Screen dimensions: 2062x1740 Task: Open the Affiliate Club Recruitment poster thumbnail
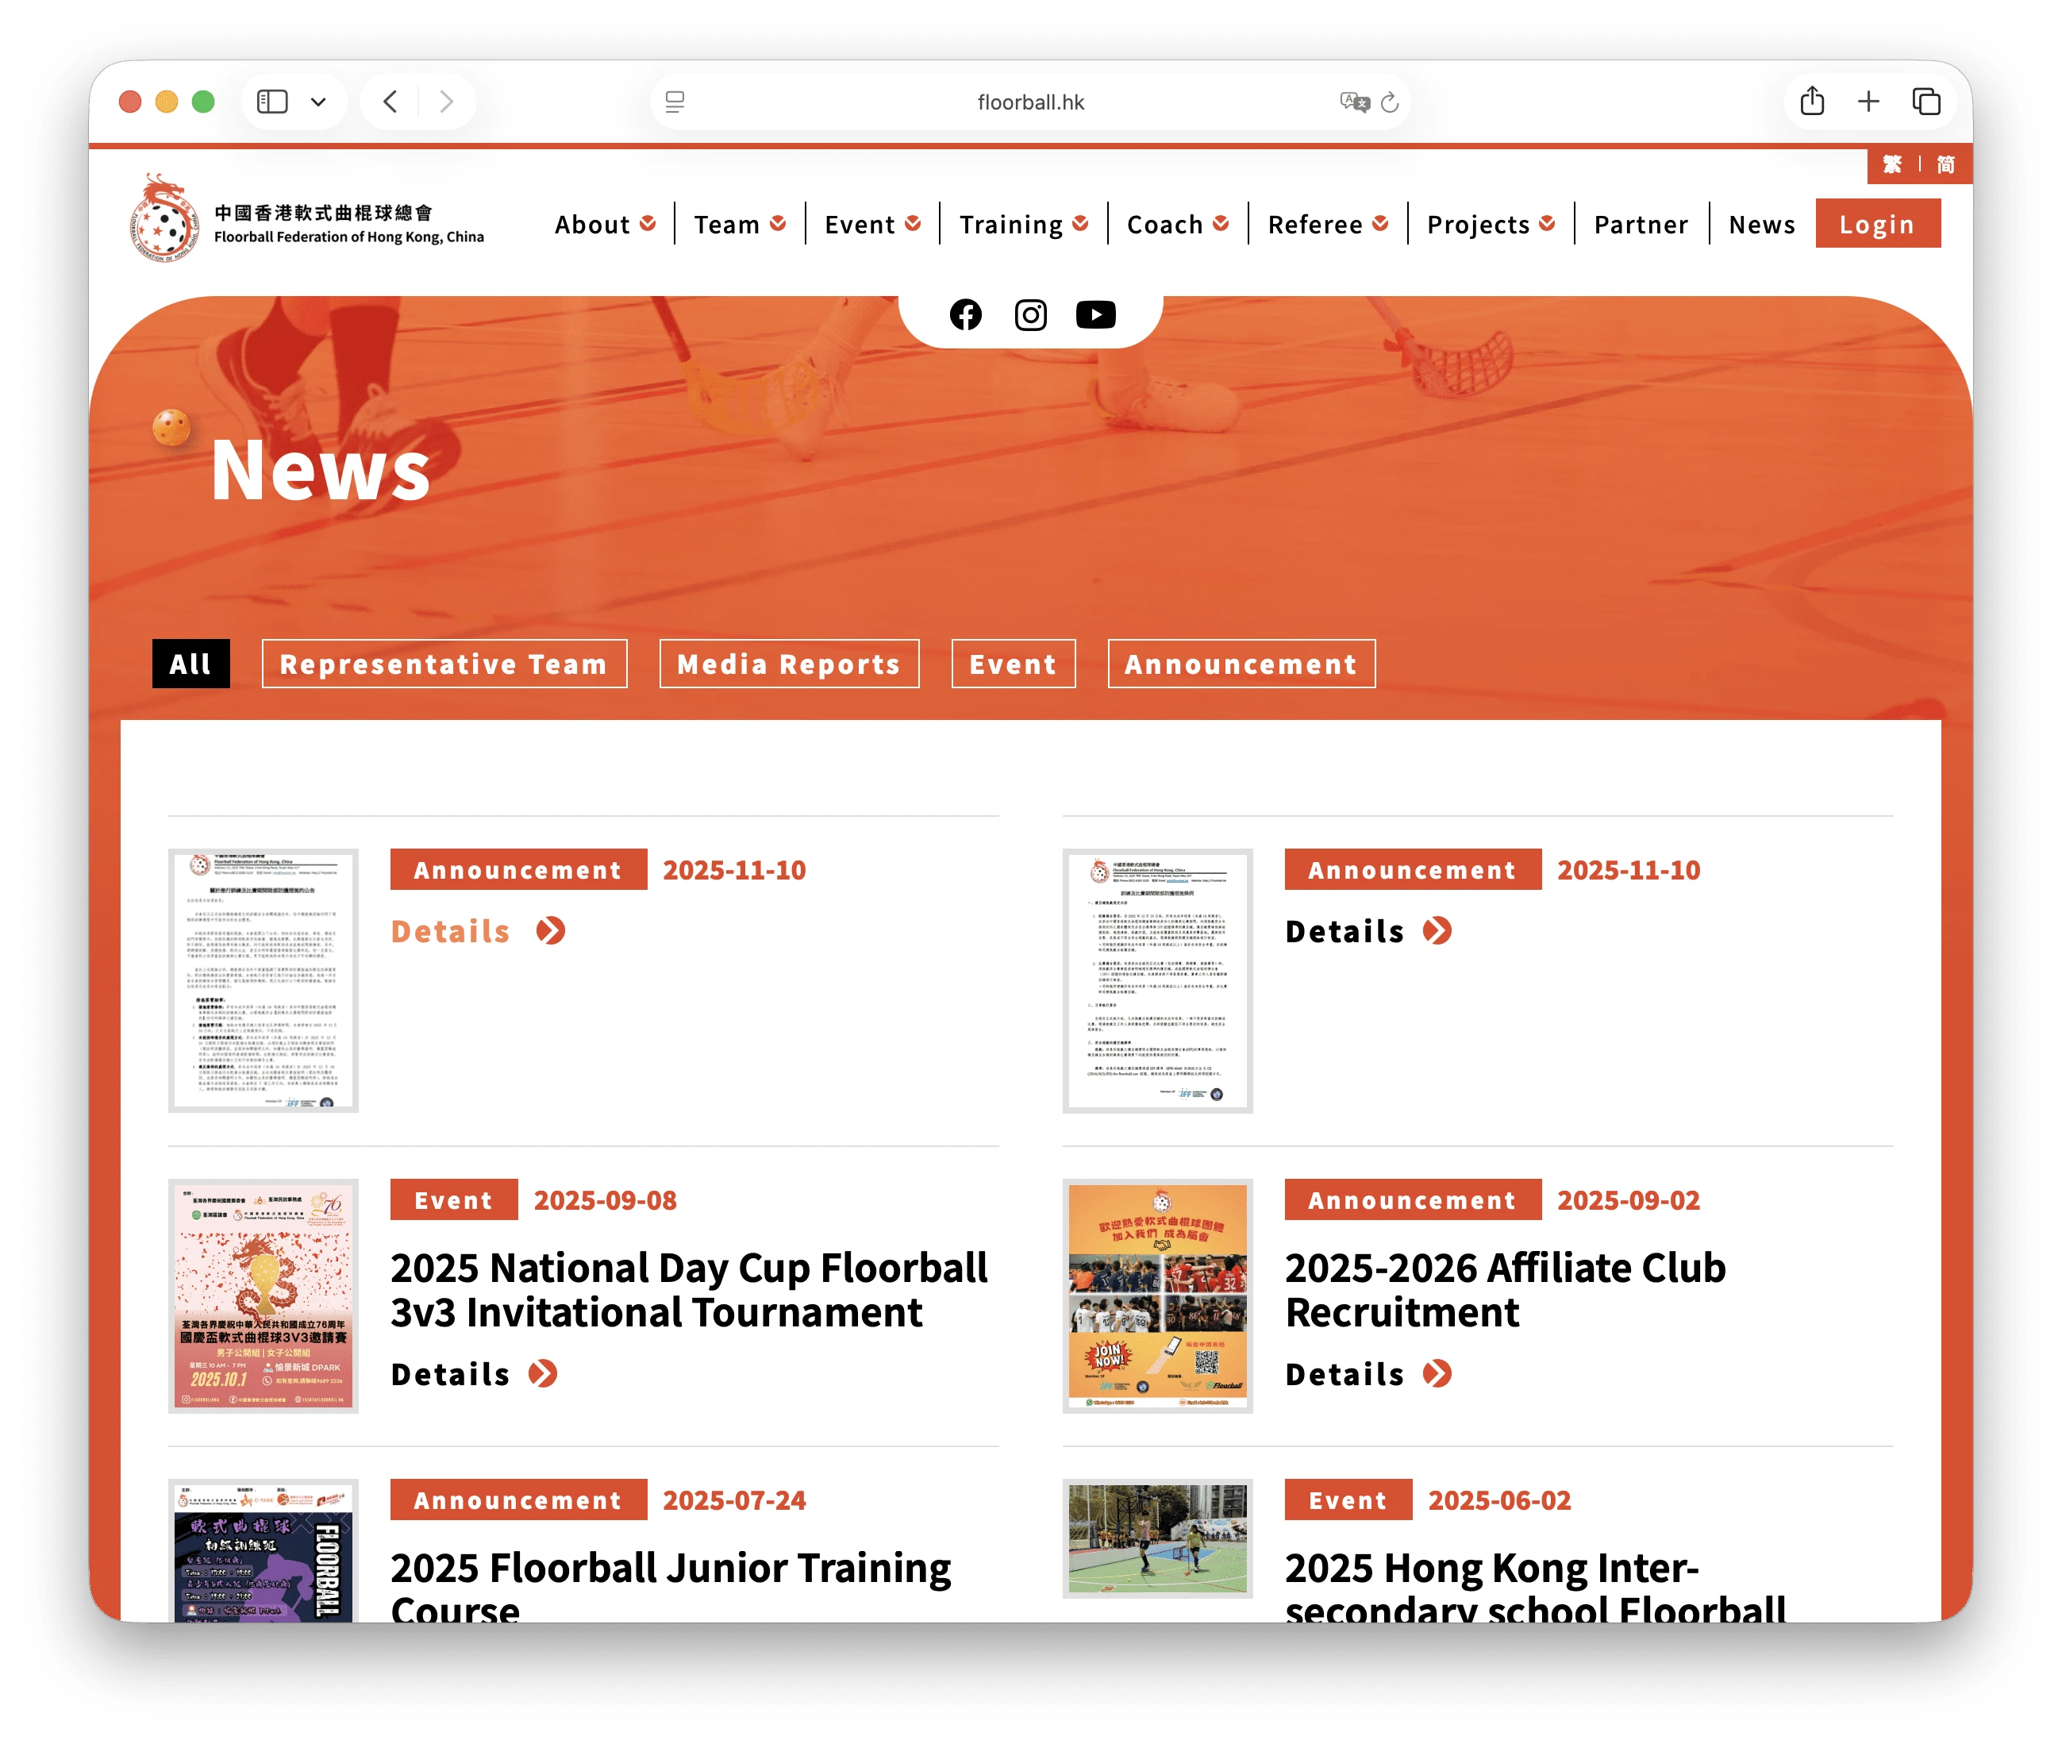click(1156, 1295)
